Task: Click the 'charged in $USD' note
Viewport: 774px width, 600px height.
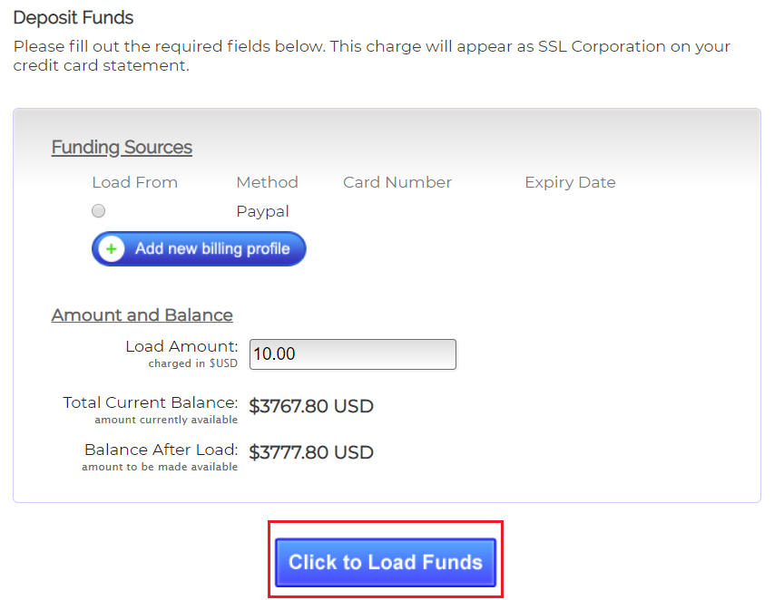Action: click(x=192, y=363)
